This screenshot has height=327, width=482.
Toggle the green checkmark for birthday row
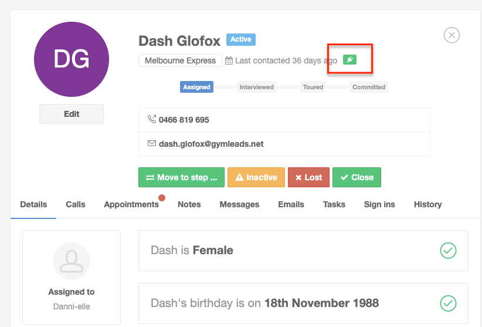click(x=448, y=304)
